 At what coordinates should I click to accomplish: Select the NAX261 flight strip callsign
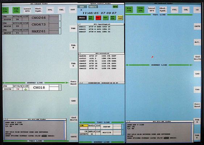click(39, 31)
